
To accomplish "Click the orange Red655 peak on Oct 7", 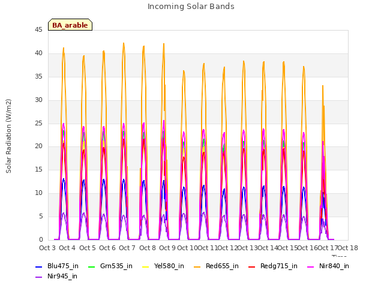I will pos(124,44).
